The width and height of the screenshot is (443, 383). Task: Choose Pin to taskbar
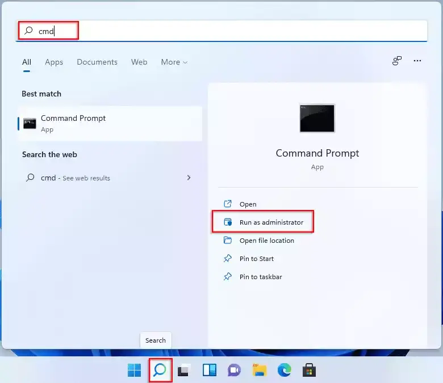pos(261,276)
